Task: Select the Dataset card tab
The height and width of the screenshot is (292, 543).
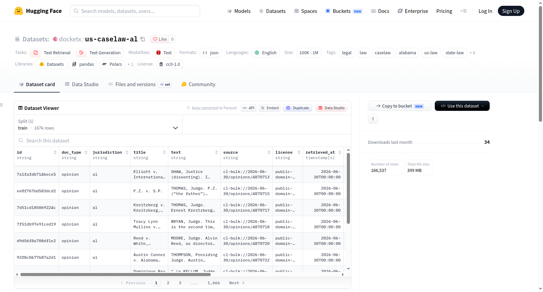Action: (x=37, y=84)
